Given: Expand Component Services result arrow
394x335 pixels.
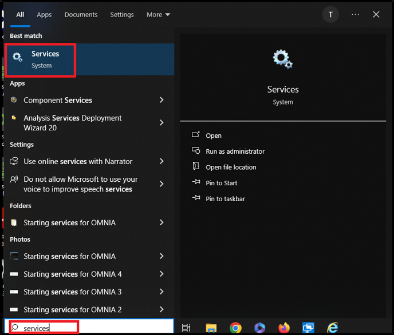Looking at the screenshot, I should click(161, 100).
